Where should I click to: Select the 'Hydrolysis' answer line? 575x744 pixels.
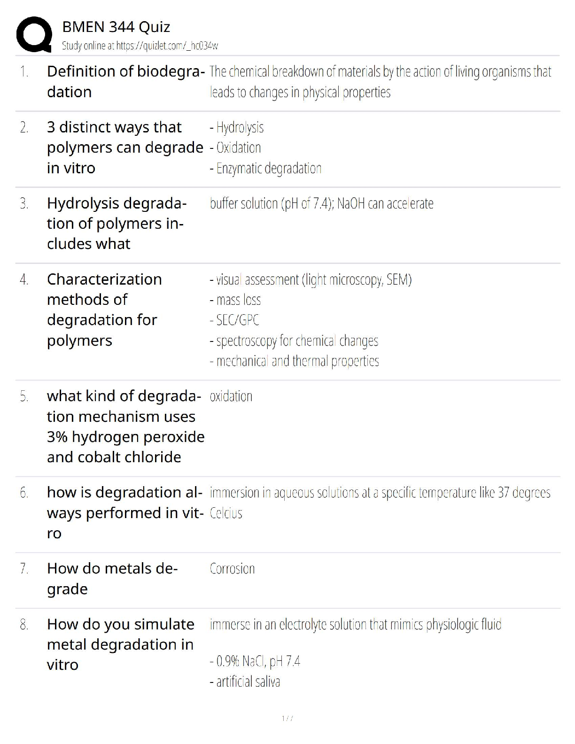coord(237,127)
